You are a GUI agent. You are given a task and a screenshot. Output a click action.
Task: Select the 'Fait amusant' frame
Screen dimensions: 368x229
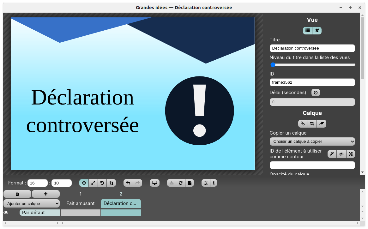tap(81, 203)
